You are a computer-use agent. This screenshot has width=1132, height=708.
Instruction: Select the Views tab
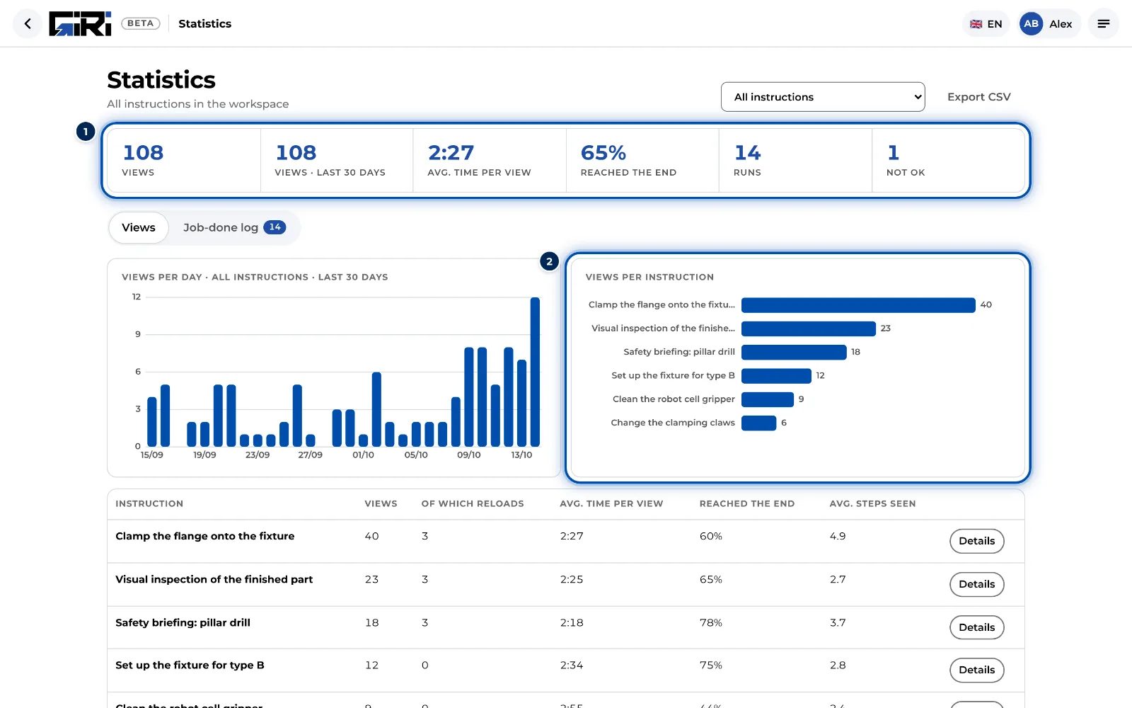pyautogui.click(x=139, y=227)
